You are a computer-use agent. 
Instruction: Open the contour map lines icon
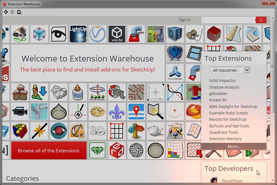pos(136,92)
